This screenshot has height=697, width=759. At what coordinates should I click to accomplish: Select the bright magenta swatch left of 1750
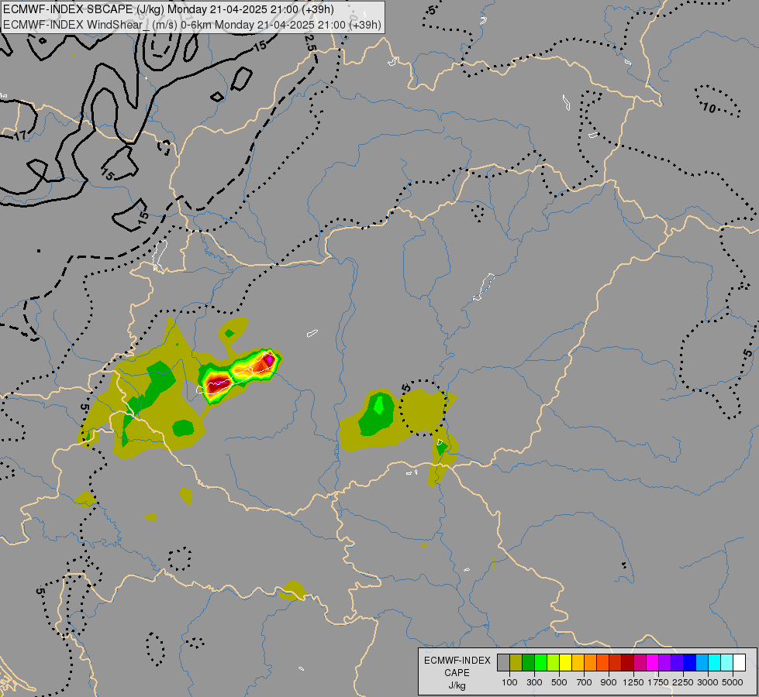pos(653,662)
